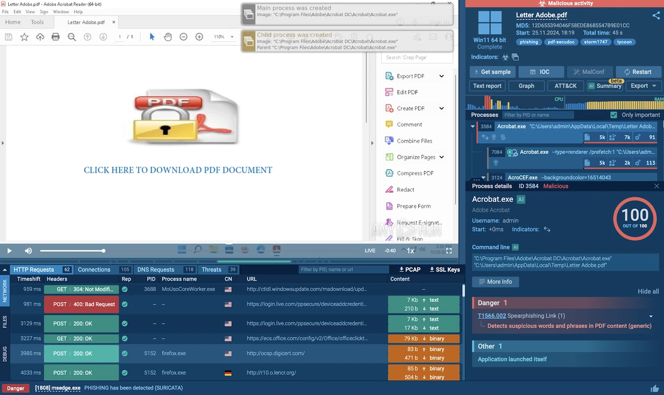Open the File menu in Acrobat
The height and width of the screenshot is (395, 664).
pos(5,12)
